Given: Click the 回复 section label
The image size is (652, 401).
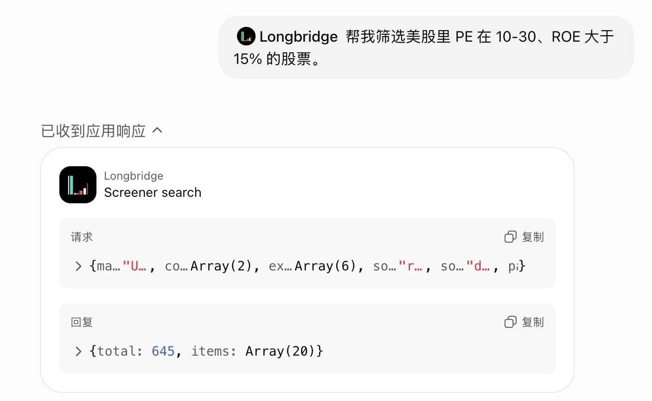Looking at the screenshot, I should click(82, 322).
